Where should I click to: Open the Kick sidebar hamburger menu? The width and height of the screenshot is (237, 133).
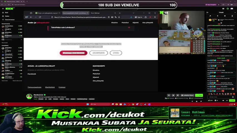pyautogui.click(x=3, y=9)
